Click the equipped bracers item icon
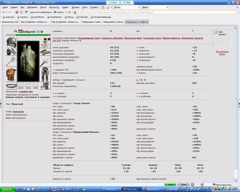240x192 pixels. pyautogui.click(x=11, y=52)
